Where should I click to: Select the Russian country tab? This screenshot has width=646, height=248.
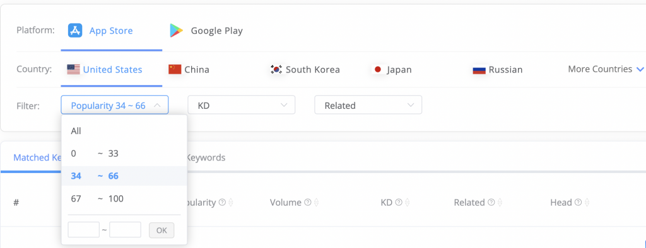(x=498, y=70)
